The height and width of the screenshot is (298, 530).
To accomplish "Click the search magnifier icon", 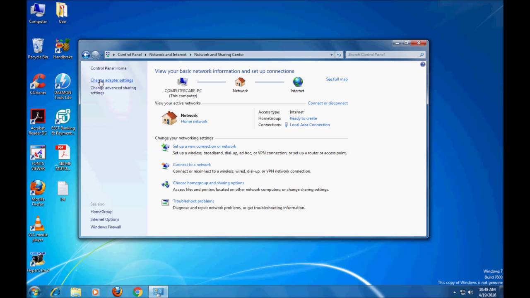I will [x=422, y=55].
